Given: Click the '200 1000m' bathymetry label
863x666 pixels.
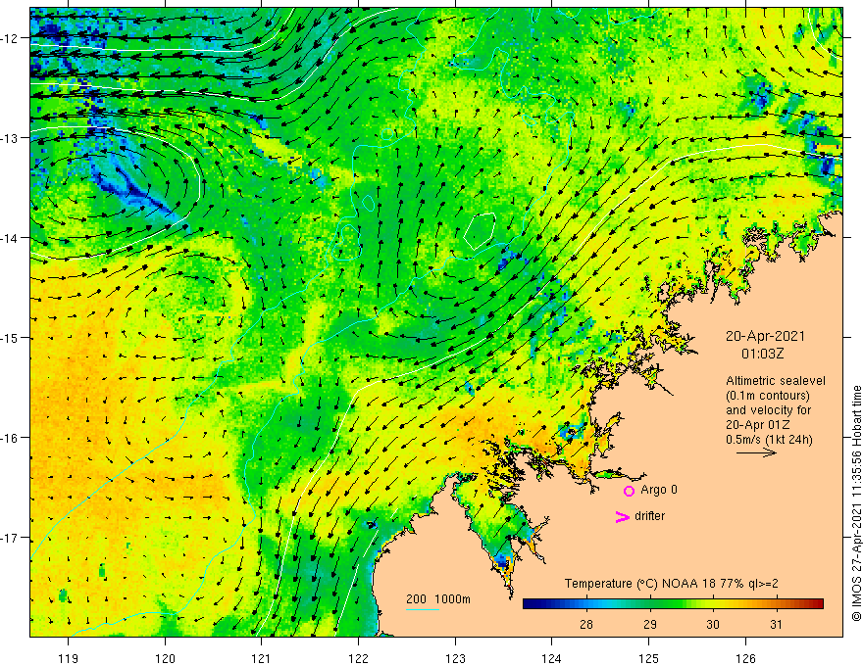Looking at the screenshot, I should point(438,599).
